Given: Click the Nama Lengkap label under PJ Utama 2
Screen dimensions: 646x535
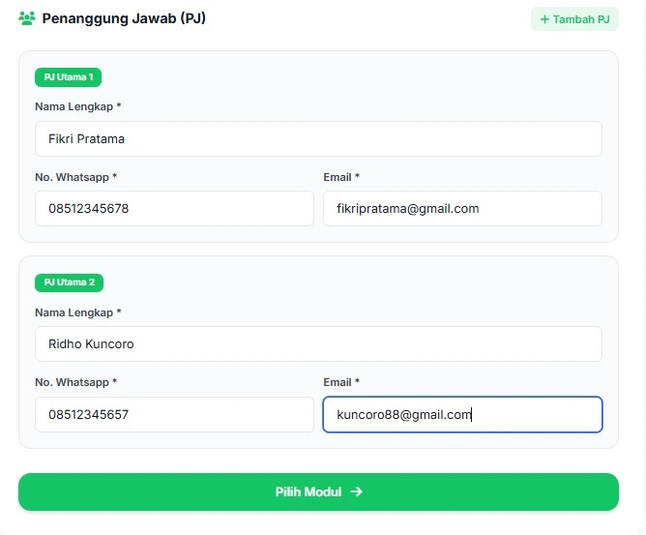Looking at the screenshot, I should coord(77,312).
